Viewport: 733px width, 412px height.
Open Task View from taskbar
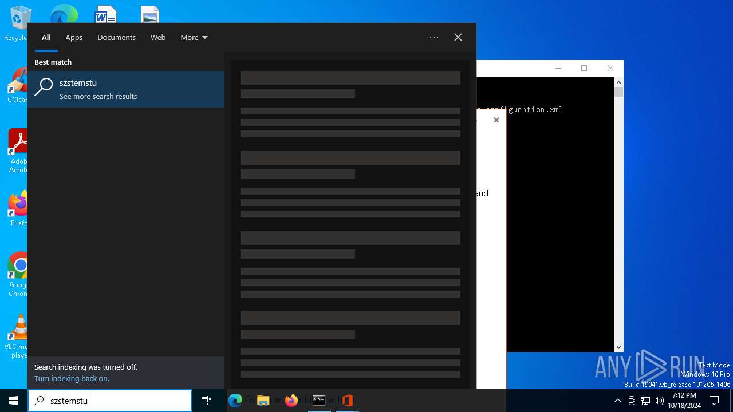click(x=206, y=401)
